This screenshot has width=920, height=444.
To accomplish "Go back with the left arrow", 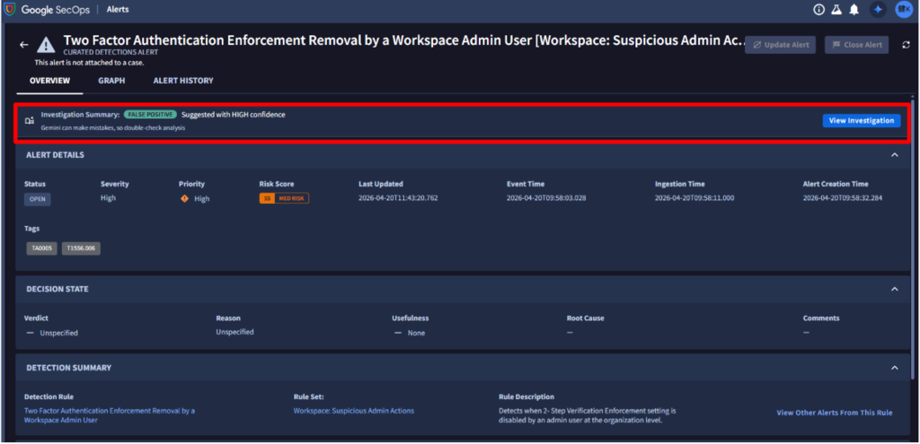I will point(24,45).
